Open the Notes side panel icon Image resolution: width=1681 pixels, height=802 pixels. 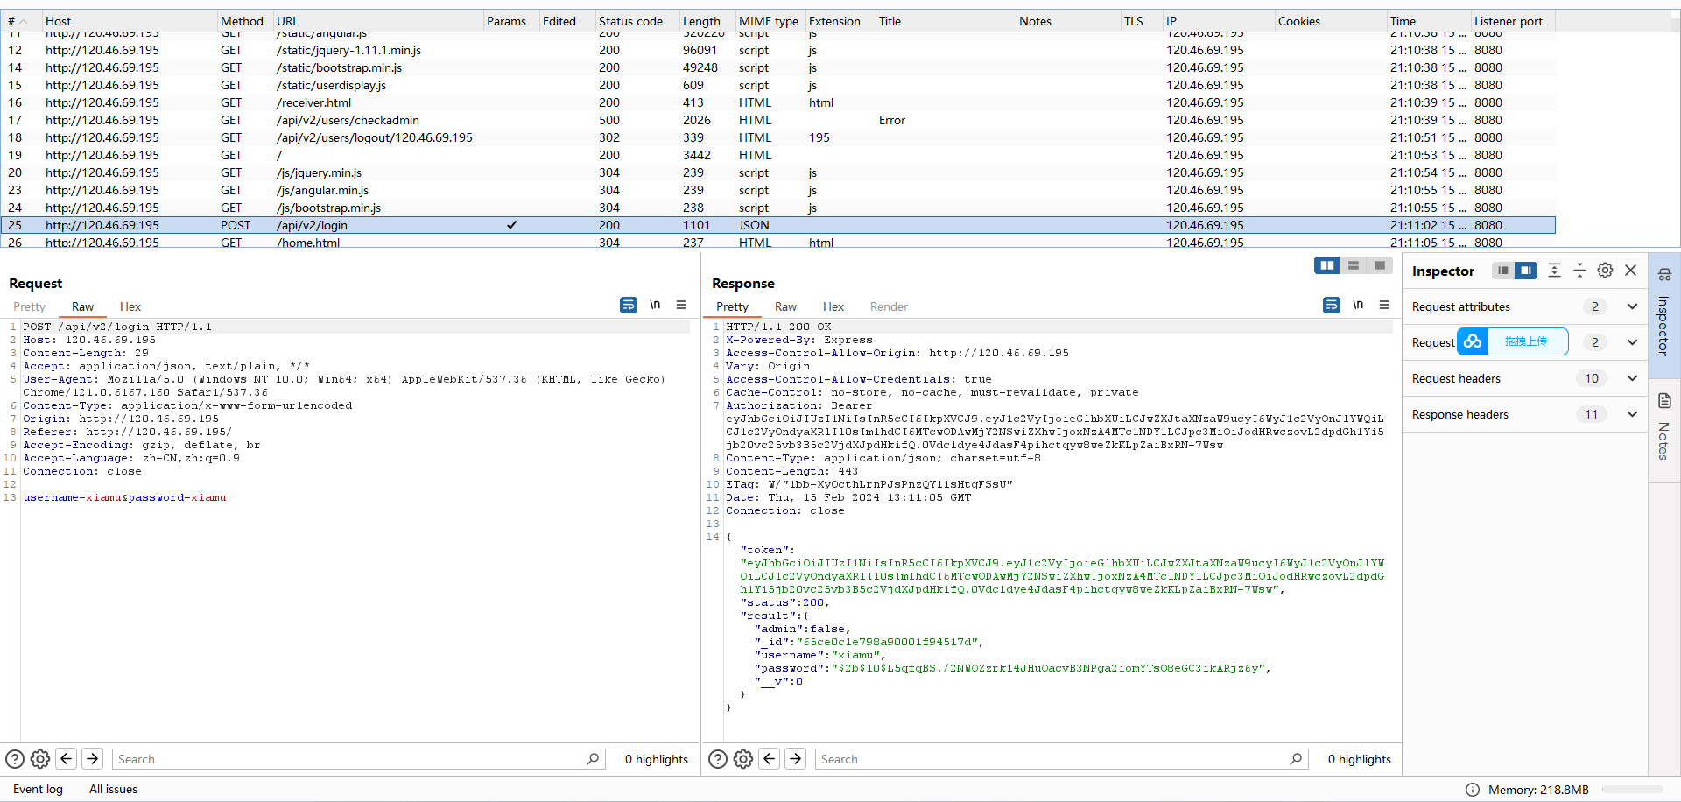click(x=1664, y=401)
